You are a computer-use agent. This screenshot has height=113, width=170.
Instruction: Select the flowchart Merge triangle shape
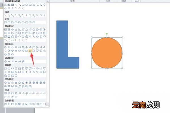pos(37,72)
